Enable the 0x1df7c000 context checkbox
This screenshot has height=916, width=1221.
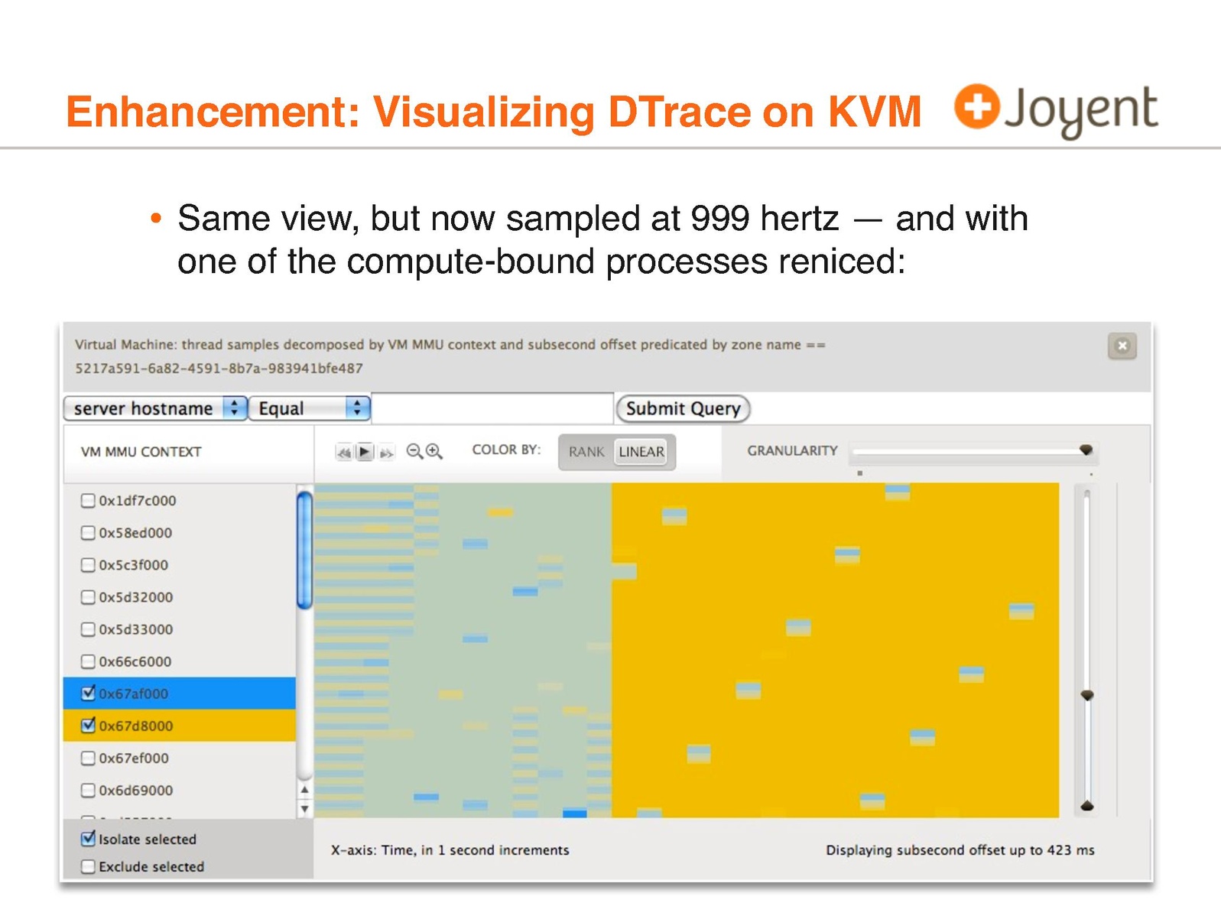point(89,501)
